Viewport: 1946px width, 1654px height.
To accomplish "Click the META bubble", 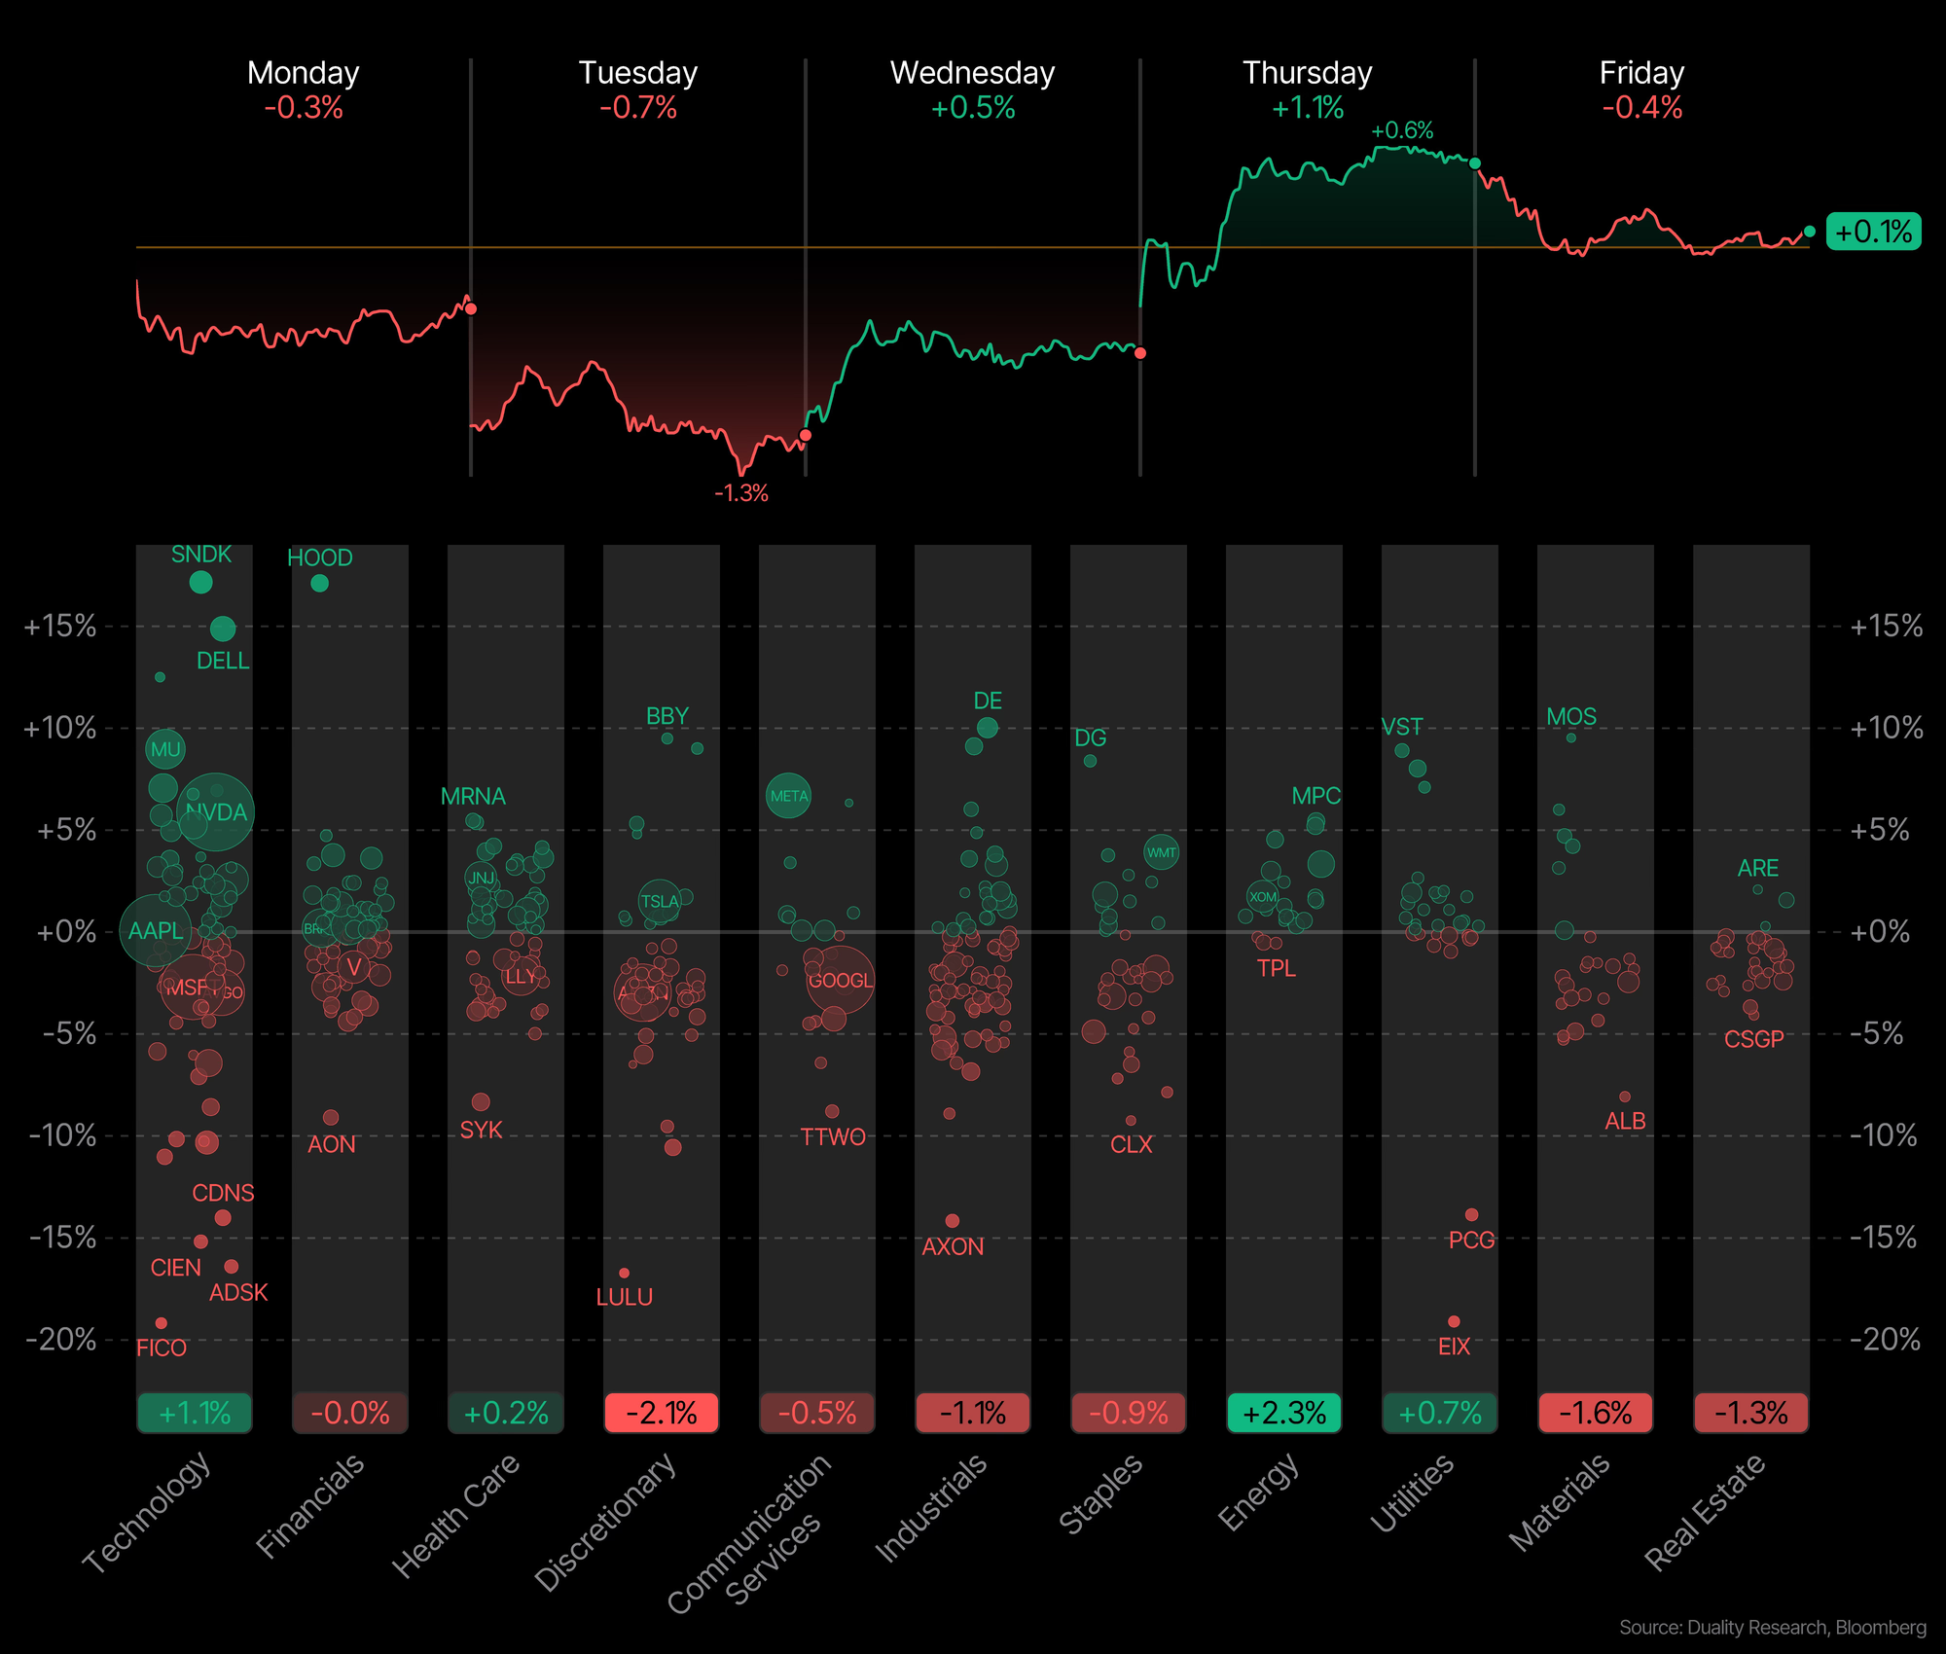I will (789, 796).
